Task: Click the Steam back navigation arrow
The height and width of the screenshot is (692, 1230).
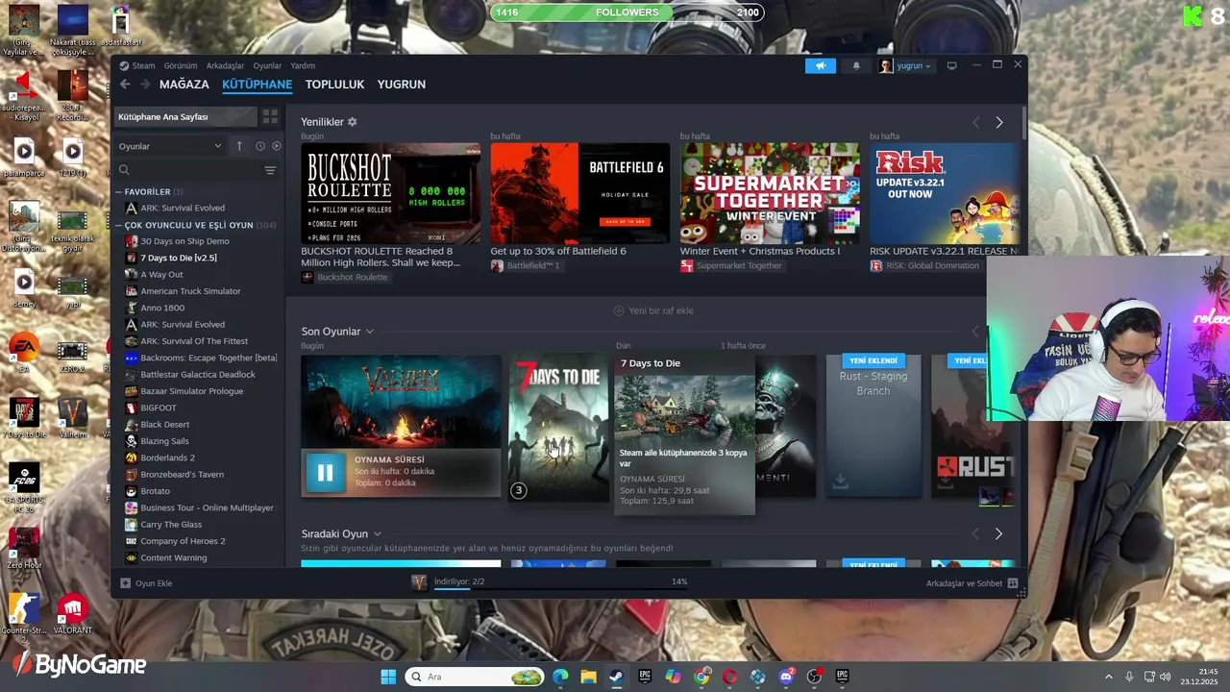Action: (125, 85)
